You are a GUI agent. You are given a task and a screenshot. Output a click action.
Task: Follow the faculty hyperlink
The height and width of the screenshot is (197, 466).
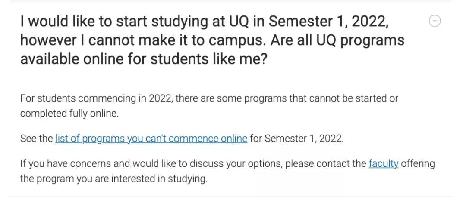click(384, 163)
